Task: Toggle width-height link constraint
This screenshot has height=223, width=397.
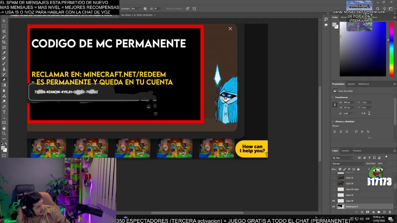Action: (335, 105)
